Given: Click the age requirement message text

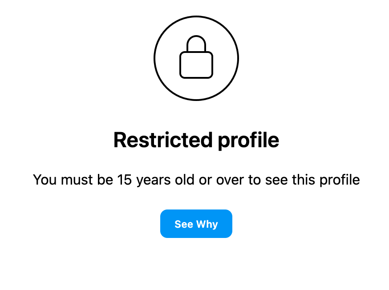Looking at the screenshot, I should click(196, 180).
